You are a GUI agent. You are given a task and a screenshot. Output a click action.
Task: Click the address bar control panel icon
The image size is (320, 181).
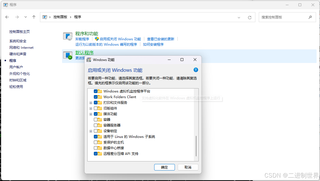[45, 17]
